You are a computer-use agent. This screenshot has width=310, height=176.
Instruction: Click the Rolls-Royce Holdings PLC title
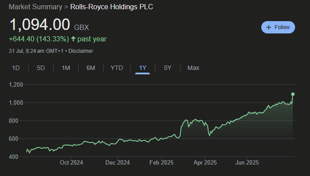[x=112, y=7]
